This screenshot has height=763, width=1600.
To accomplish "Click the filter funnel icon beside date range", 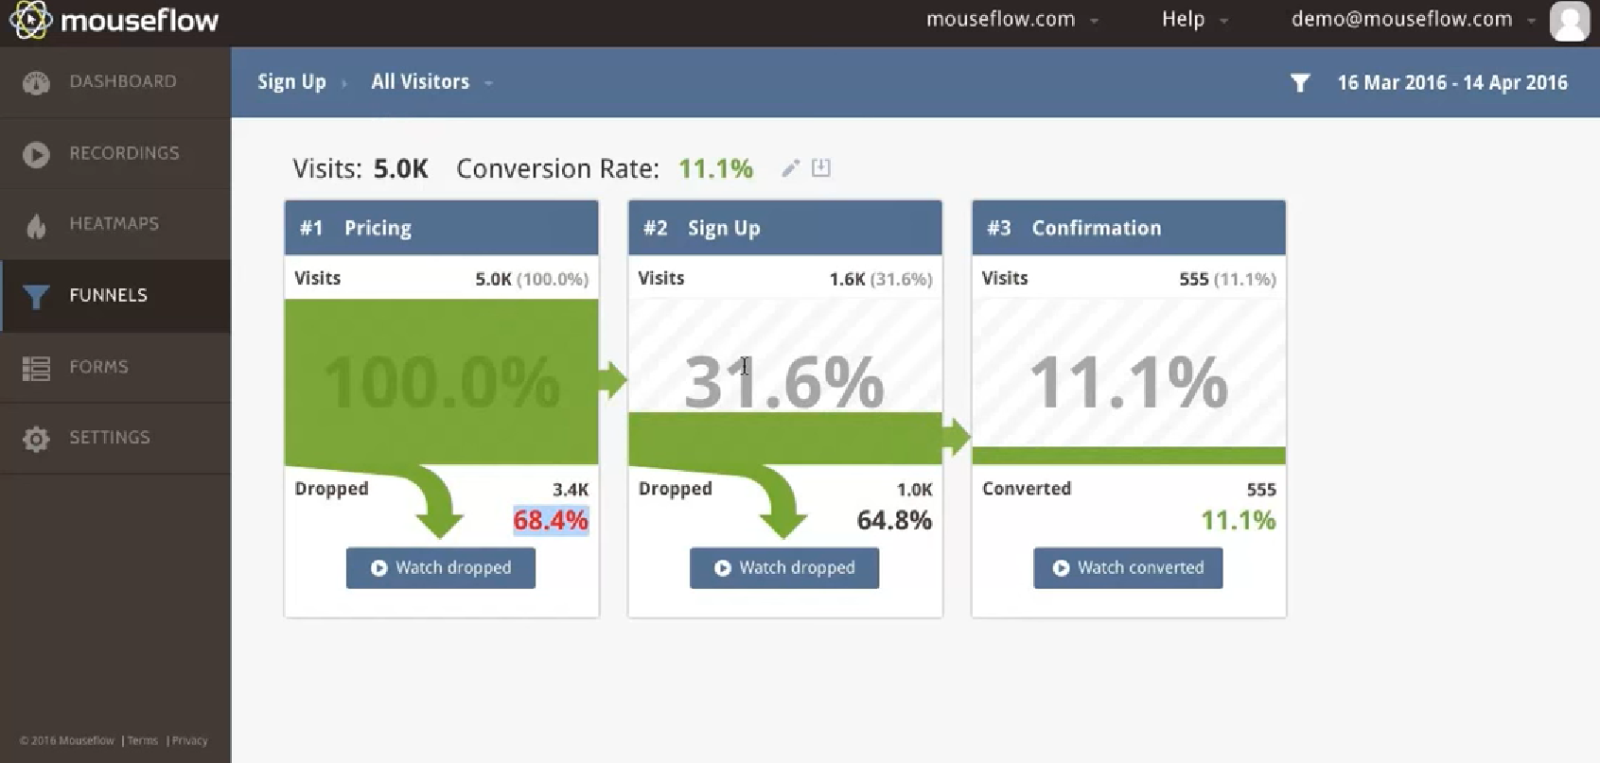I will click(x=1300, y=83).
